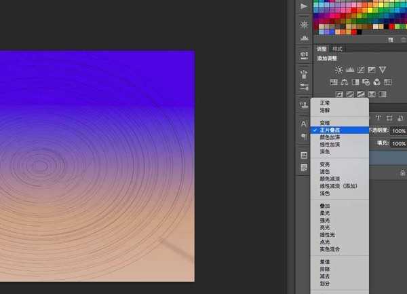Create new swatch from Swatches panel footer
This screenshot has width=407, height=294.
(x=391, y=40)
